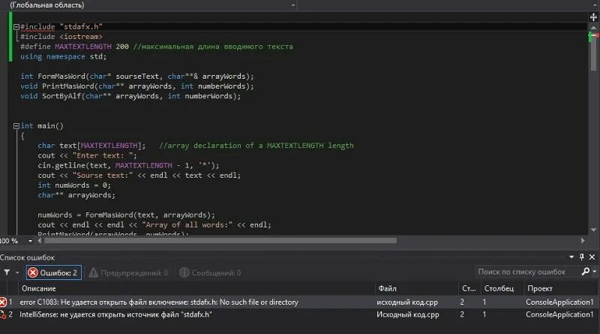Toggle the Предупреждений: 0 warnings filter
The image size is (600, 334).
click(x=128, y=272)
